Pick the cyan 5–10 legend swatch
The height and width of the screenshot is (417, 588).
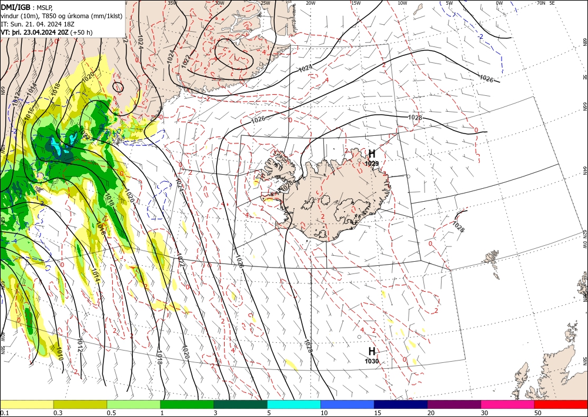coord(294,404)
